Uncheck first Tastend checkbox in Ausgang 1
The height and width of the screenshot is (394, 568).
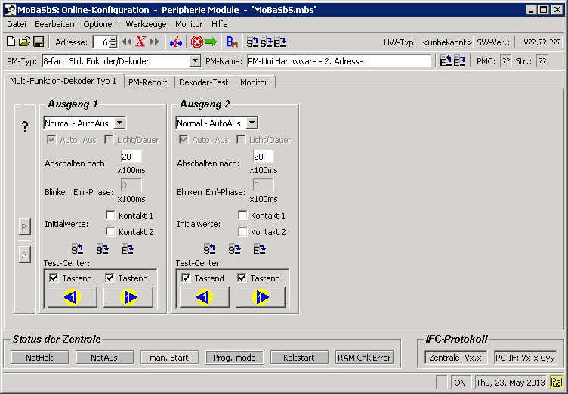(x=54, y=278)
